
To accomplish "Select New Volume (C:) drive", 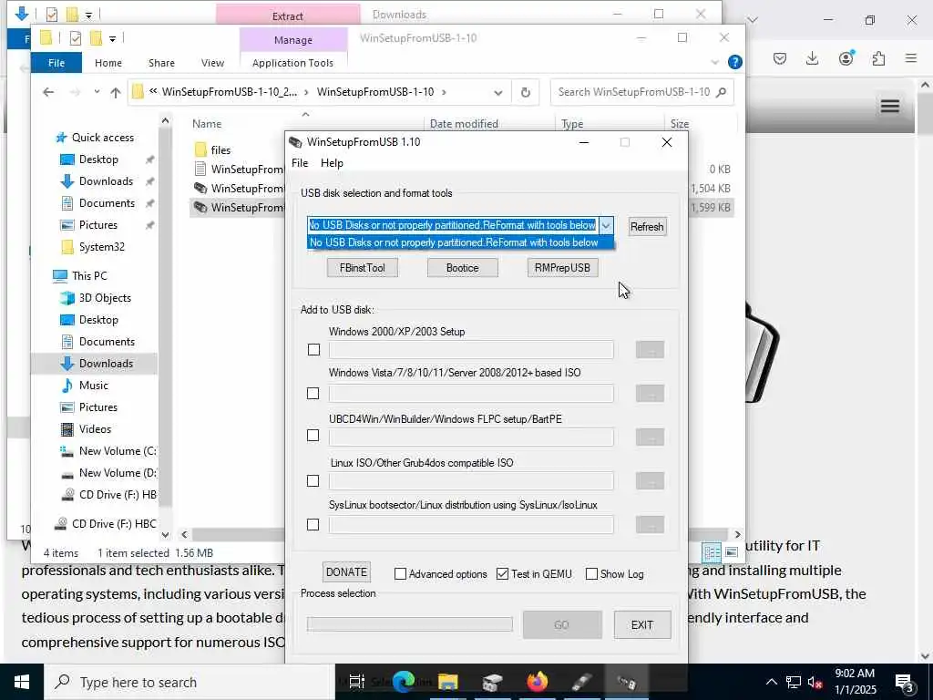I will coord(118,451).
